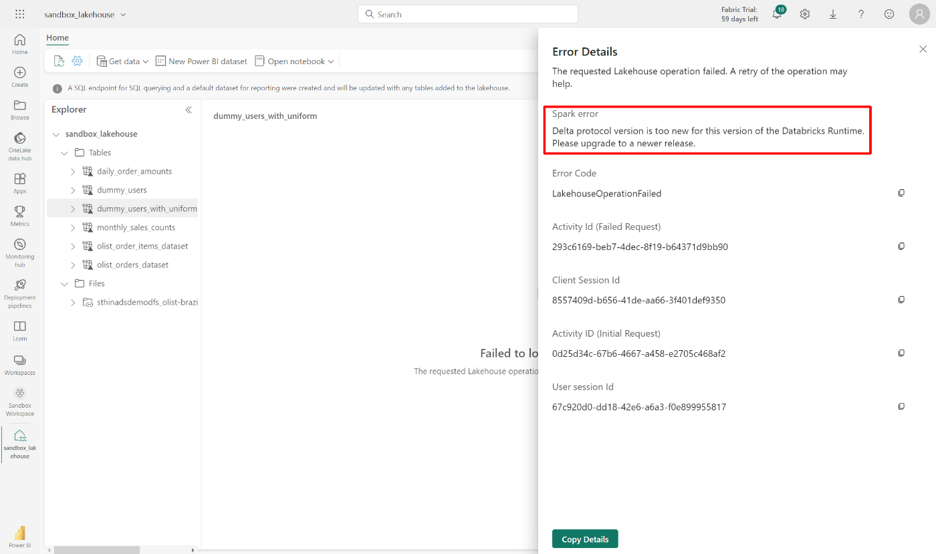The width and height of the screenshot is (936, 554).
Task: Copy the Client Session Id value
Action: (901, 300)
